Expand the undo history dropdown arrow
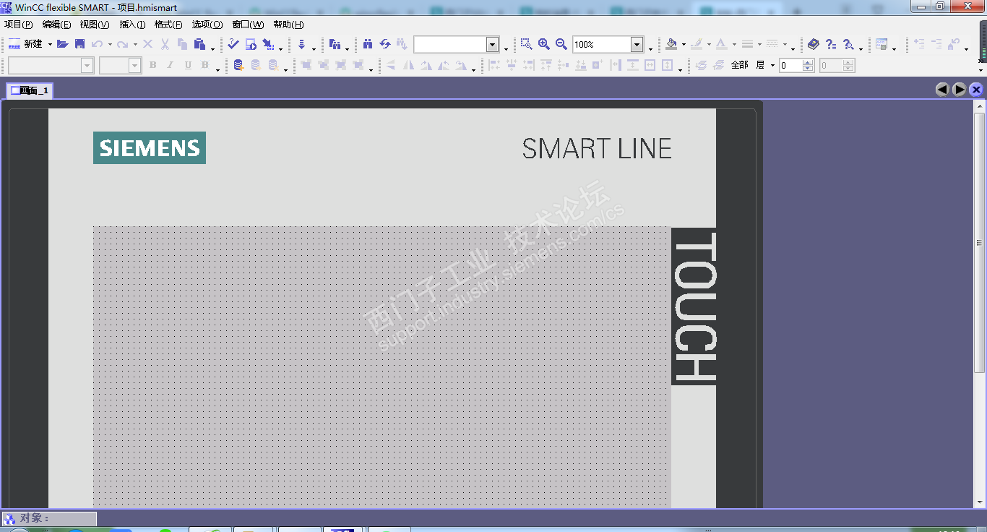This screenshot has width=987, height=532. pos(110,45)
